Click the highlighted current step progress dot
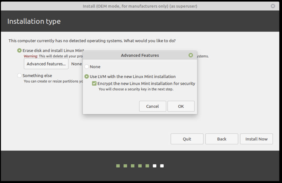This screenshot has width=282, height=183. 154,166
